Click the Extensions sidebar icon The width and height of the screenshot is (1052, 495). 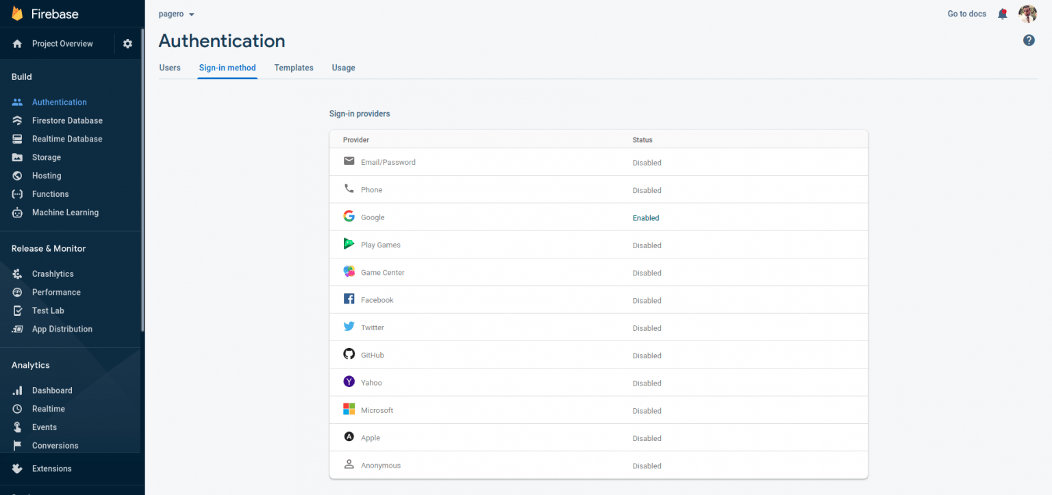(x=18, y=468)
